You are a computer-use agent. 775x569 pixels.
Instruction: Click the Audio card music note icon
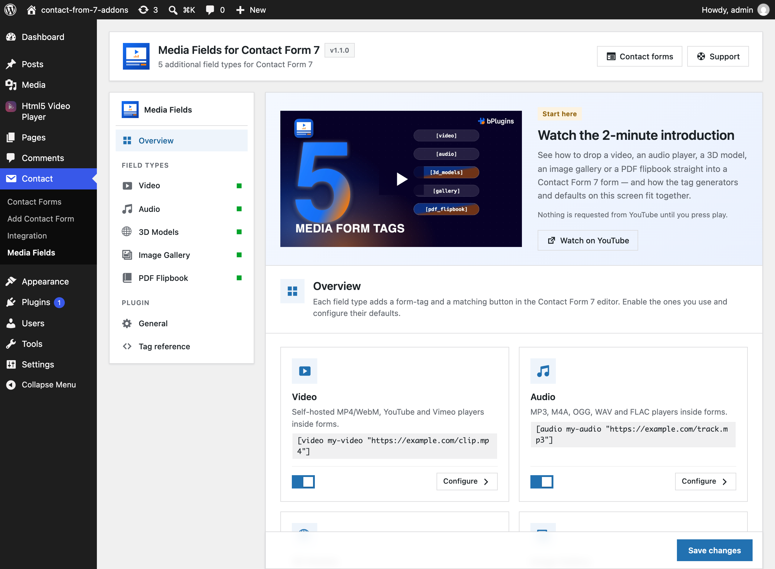tap(543, 371)
